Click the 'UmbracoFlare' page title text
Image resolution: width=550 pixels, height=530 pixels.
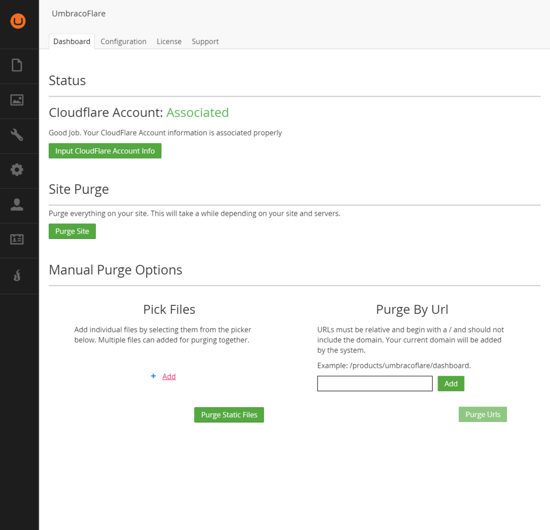point(78,13)
